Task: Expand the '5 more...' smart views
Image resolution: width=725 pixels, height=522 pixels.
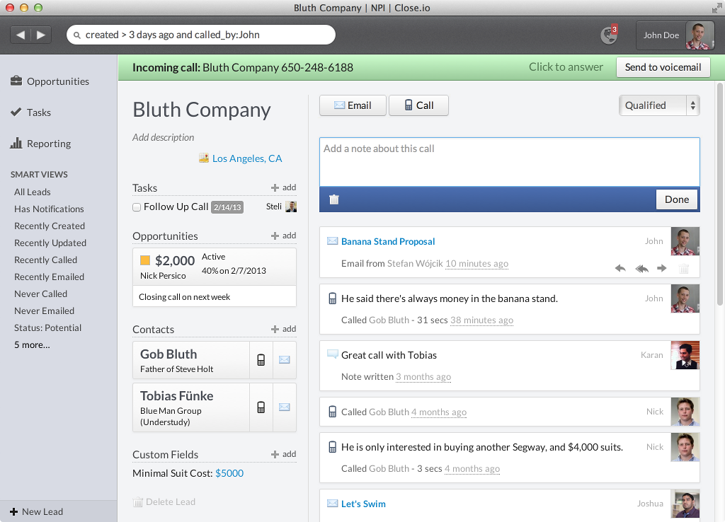Action: point(32,345)
